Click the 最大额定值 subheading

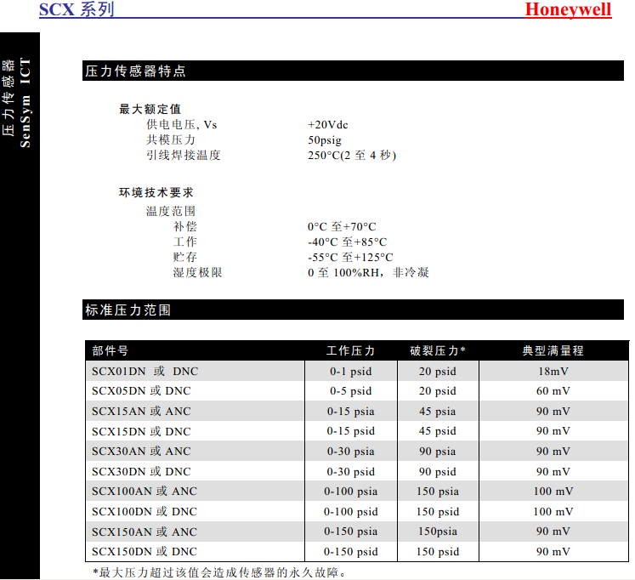point(150,109)
